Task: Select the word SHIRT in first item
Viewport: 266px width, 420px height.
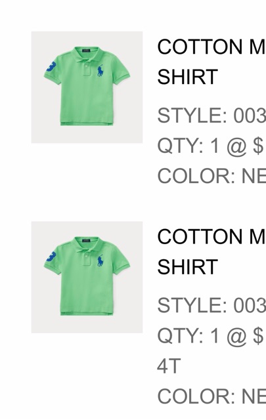Action: (187, 77)
